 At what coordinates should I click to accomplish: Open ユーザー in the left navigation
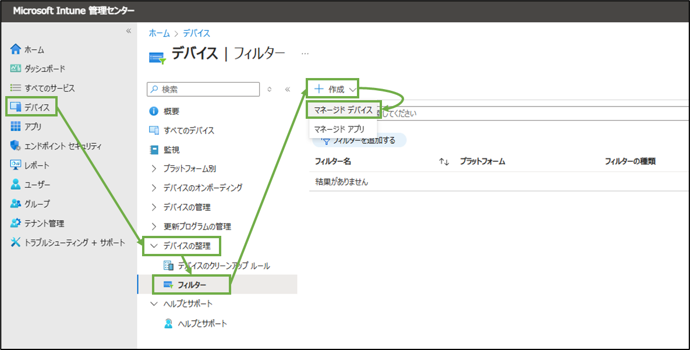(x=37, y=185)
